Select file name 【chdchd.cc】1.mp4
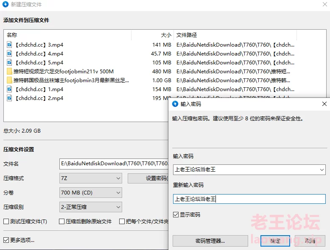 [x=39, y=89]
